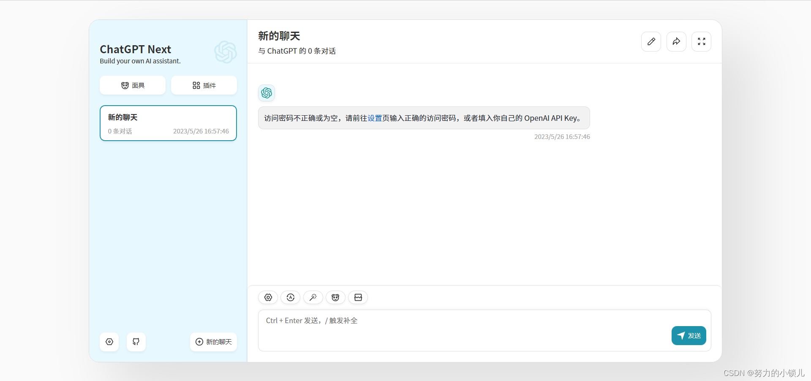Click the 新的聊天 chat header title
This screenshot has height=381, width=811.
pos(279,36)
